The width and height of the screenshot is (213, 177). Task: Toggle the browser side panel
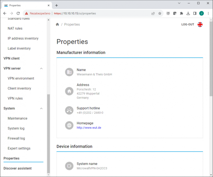tap(195, 13)
